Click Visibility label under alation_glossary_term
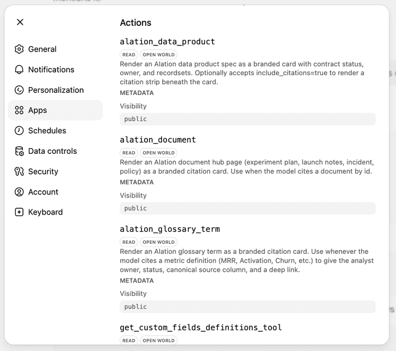This screenshot has width=396, height=351. 133,294
